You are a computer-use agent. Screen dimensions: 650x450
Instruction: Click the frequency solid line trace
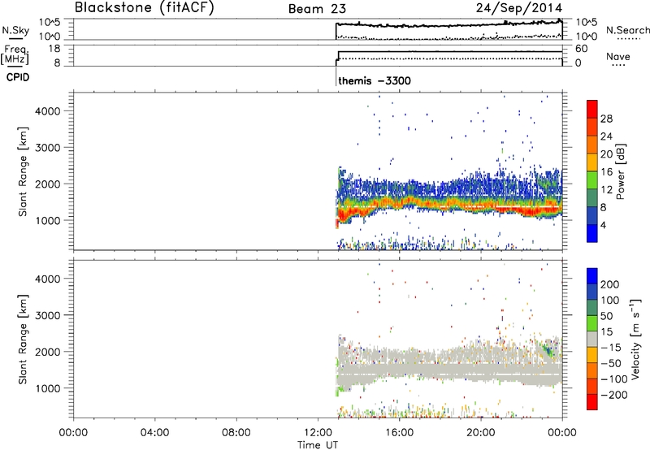[x=450, y=52]
